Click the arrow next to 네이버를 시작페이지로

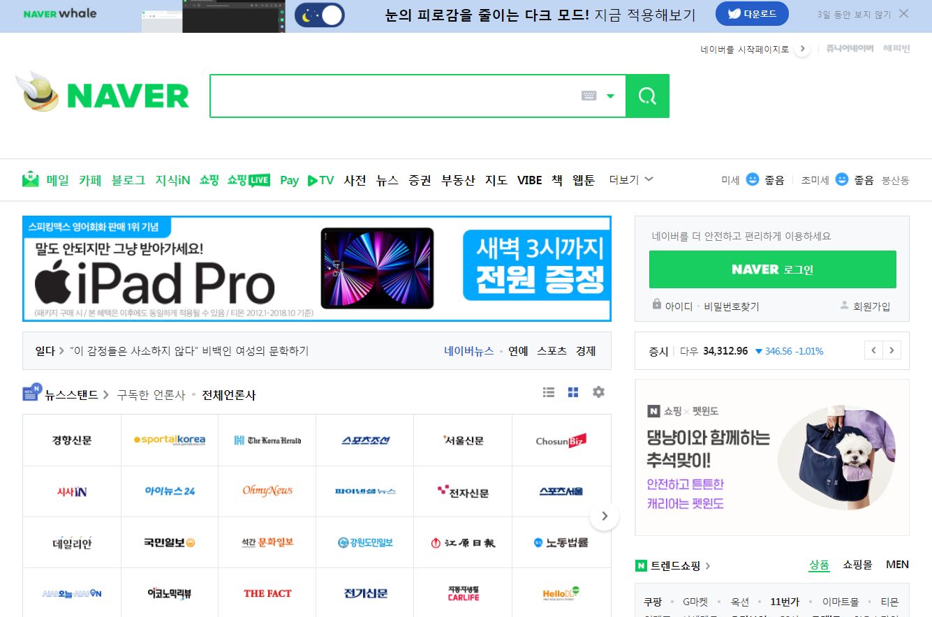(802, 49)
